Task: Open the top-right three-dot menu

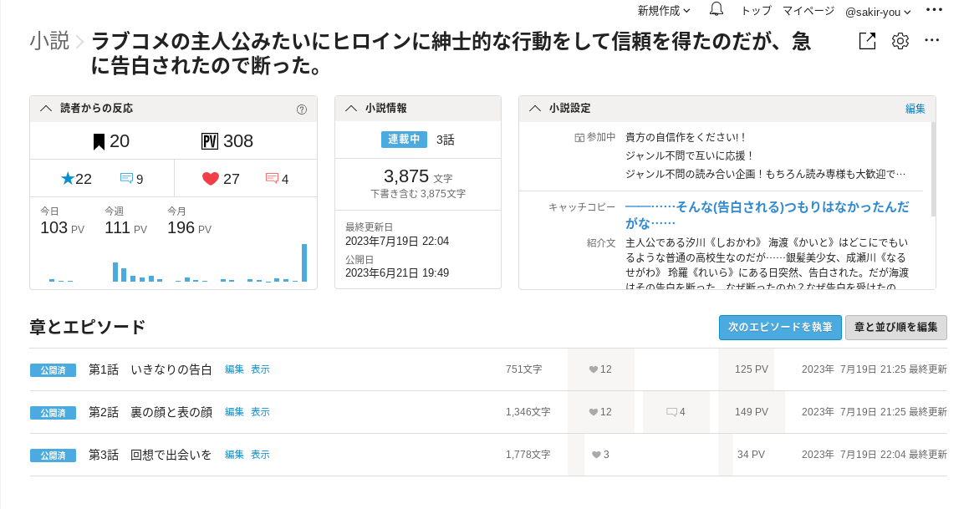Action: (934, 10)
